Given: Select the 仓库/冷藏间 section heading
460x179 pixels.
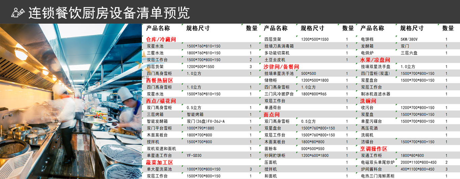Looking at the screenshot, I should tap(161, 40).
